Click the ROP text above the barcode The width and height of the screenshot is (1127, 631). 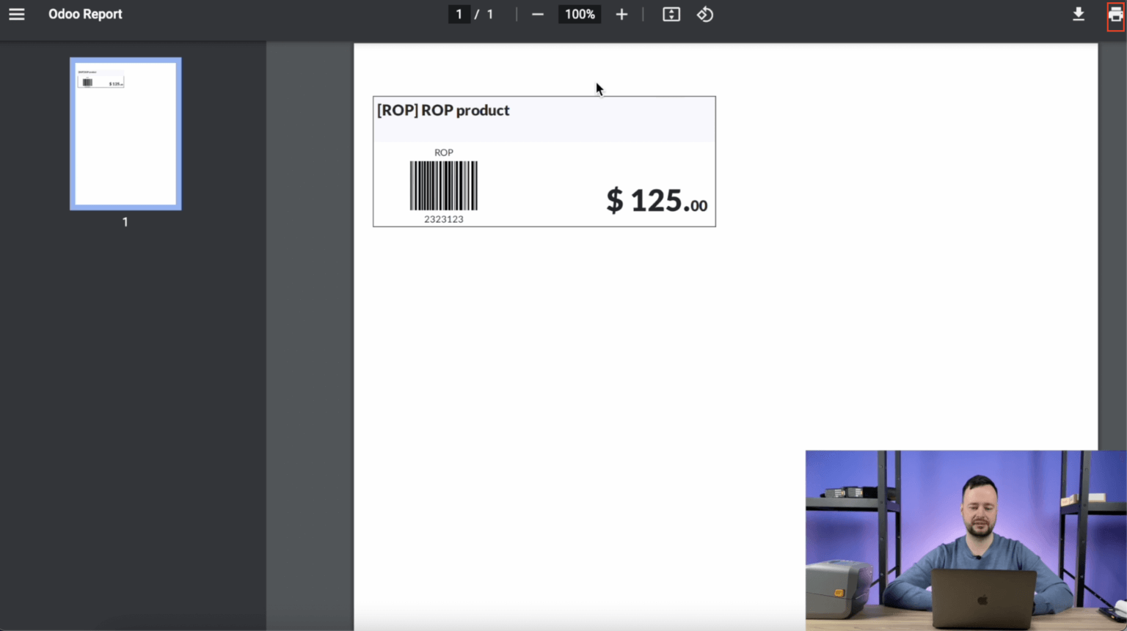(443, 152)
